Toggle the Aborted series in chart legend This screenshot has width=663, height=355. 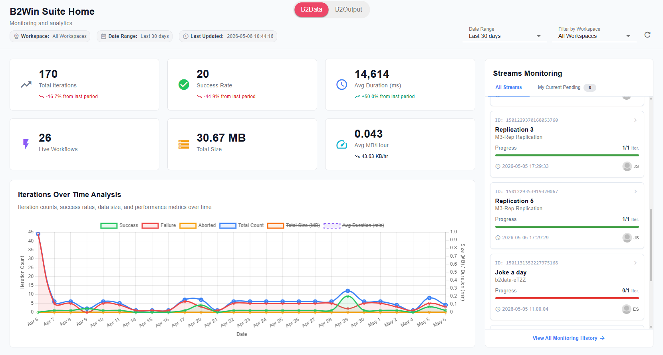coord(198,225)
